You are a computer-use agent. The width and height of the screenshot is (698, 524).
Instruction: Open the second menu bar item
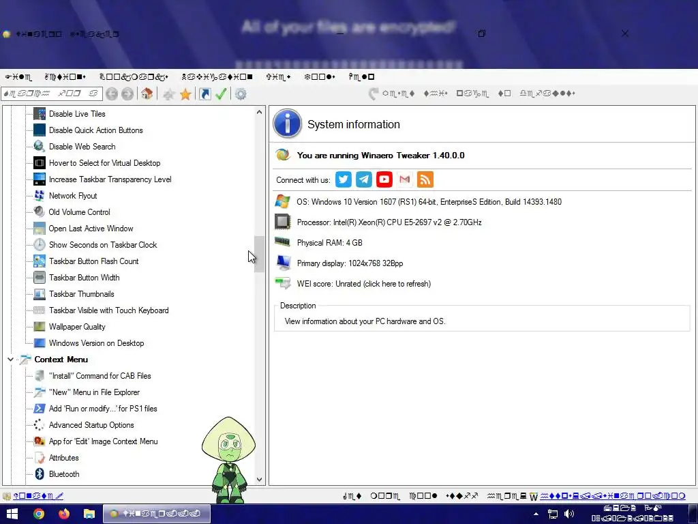(65, 77)
